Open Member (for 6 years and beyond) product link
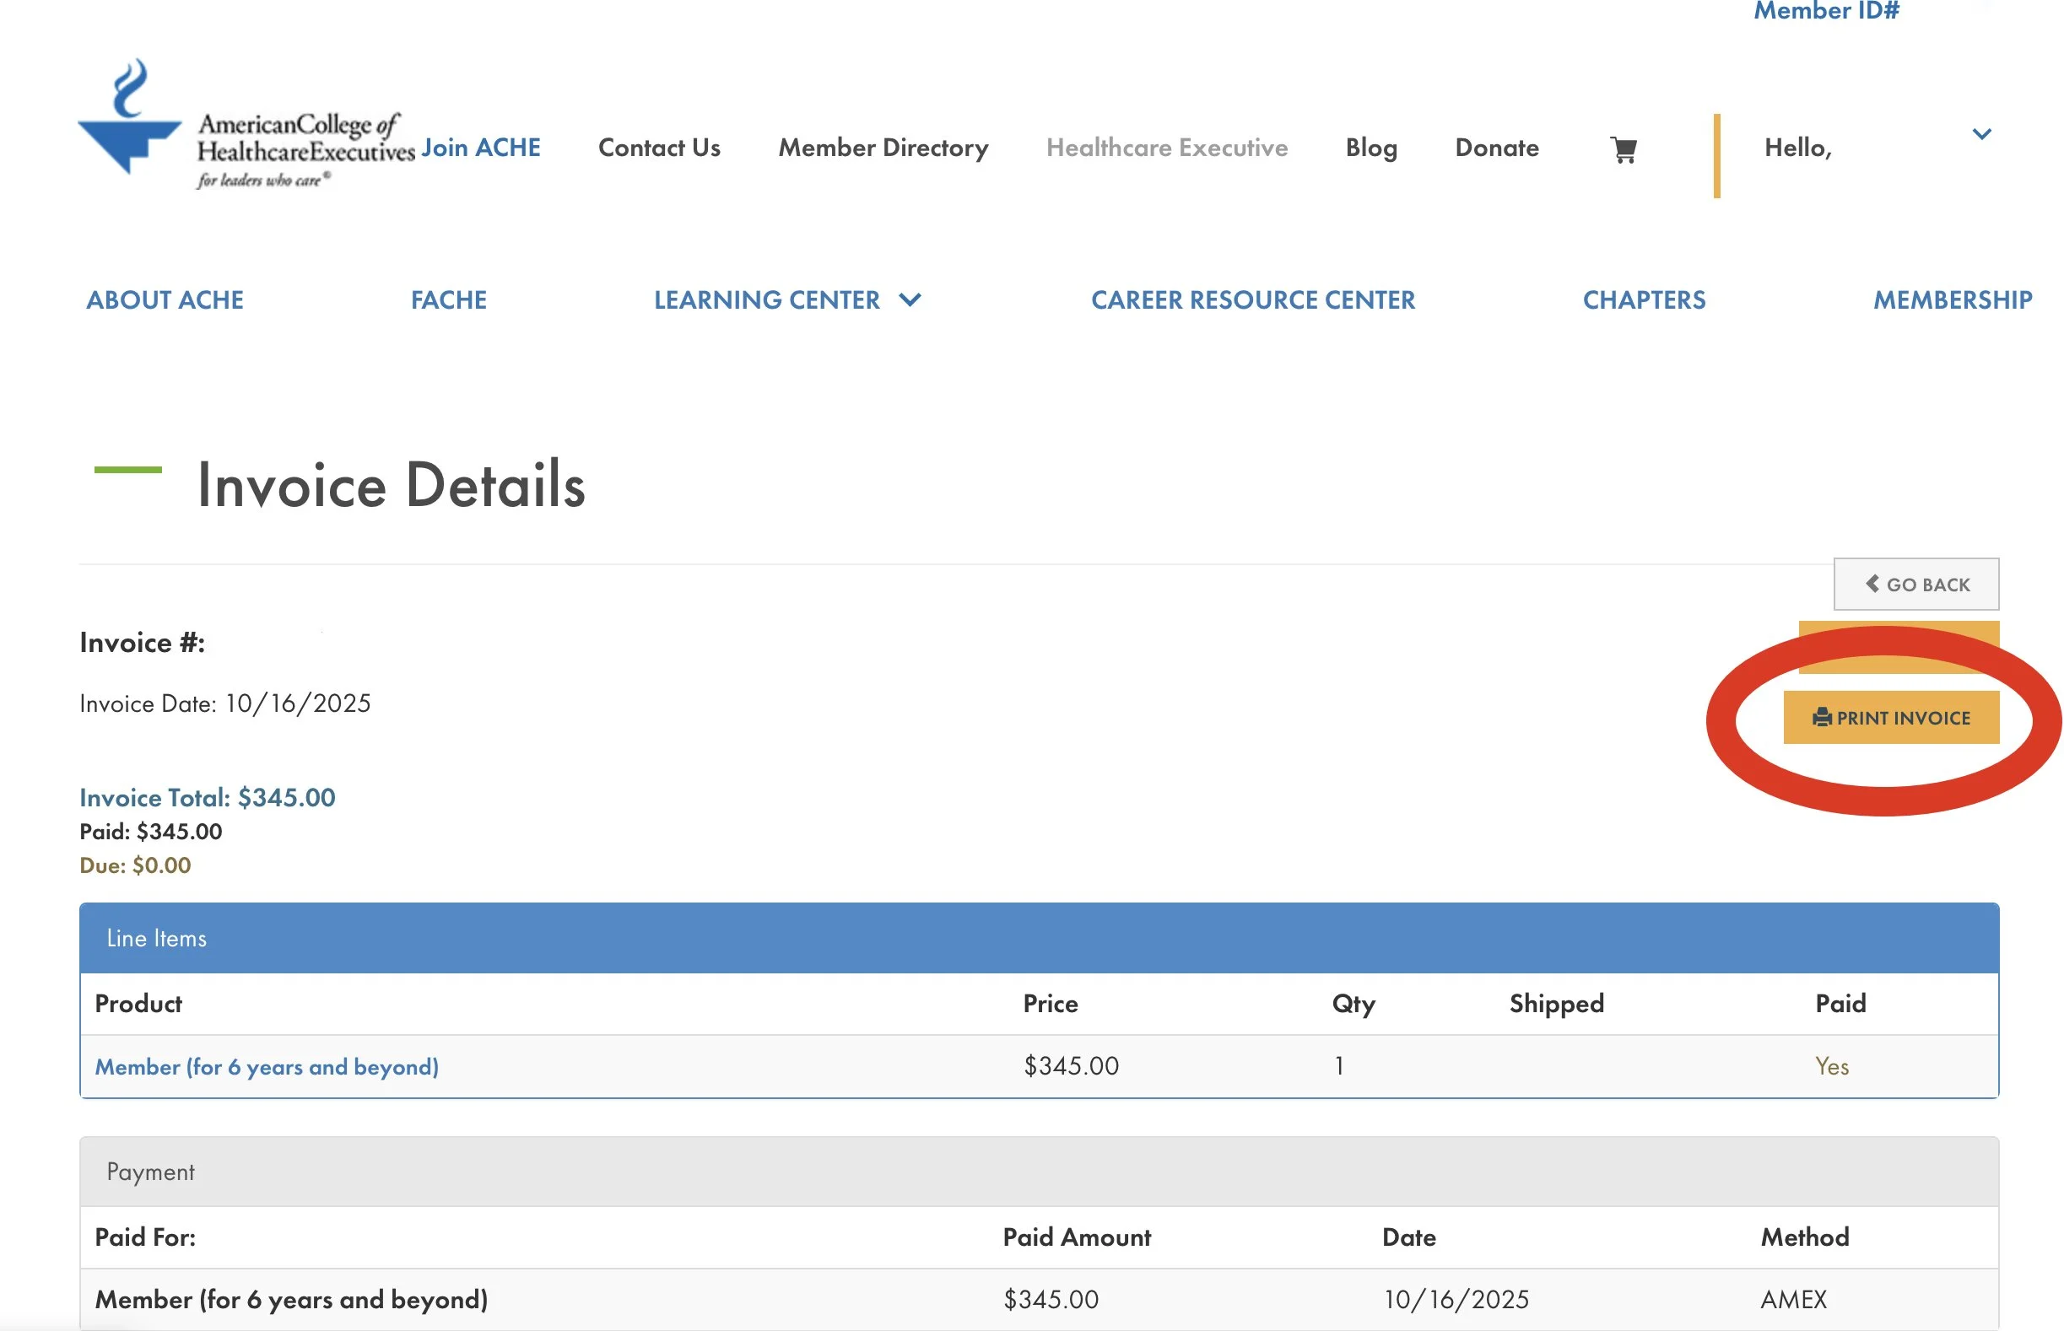Screen dimensions: 2064x1331 click(x=267, y=1066)
